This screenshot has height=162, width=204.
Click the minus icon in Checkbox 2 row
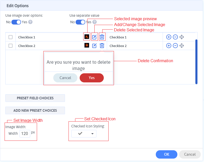[x=175, y=46]
